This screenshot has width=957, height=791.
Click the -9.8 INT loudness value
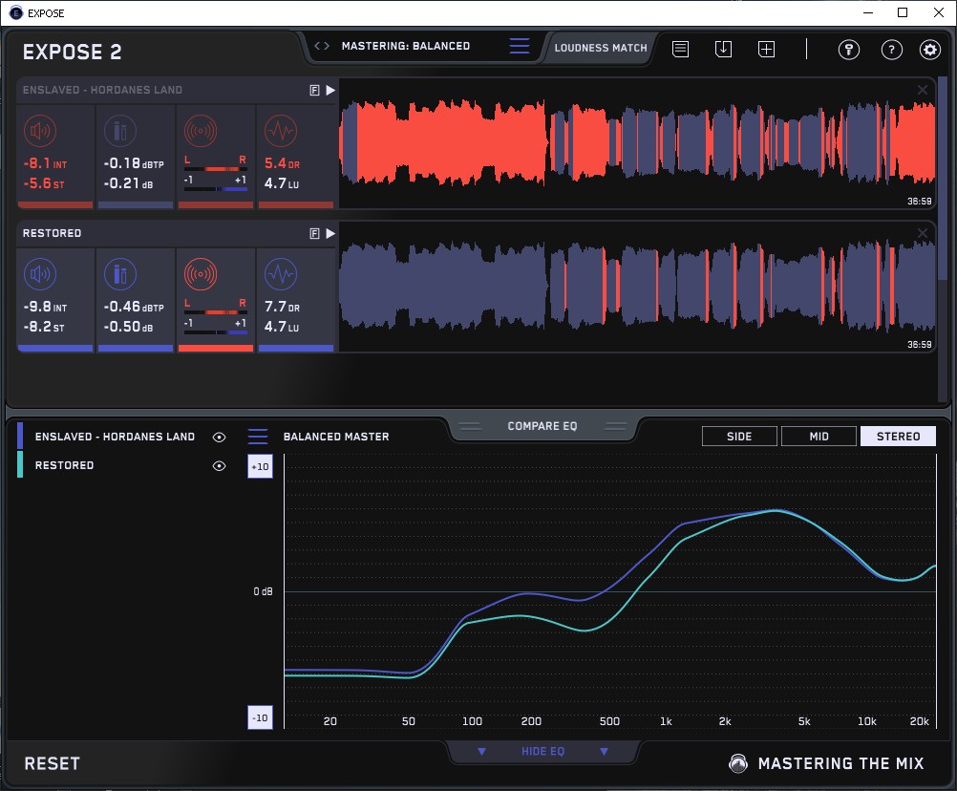[45, 307]
